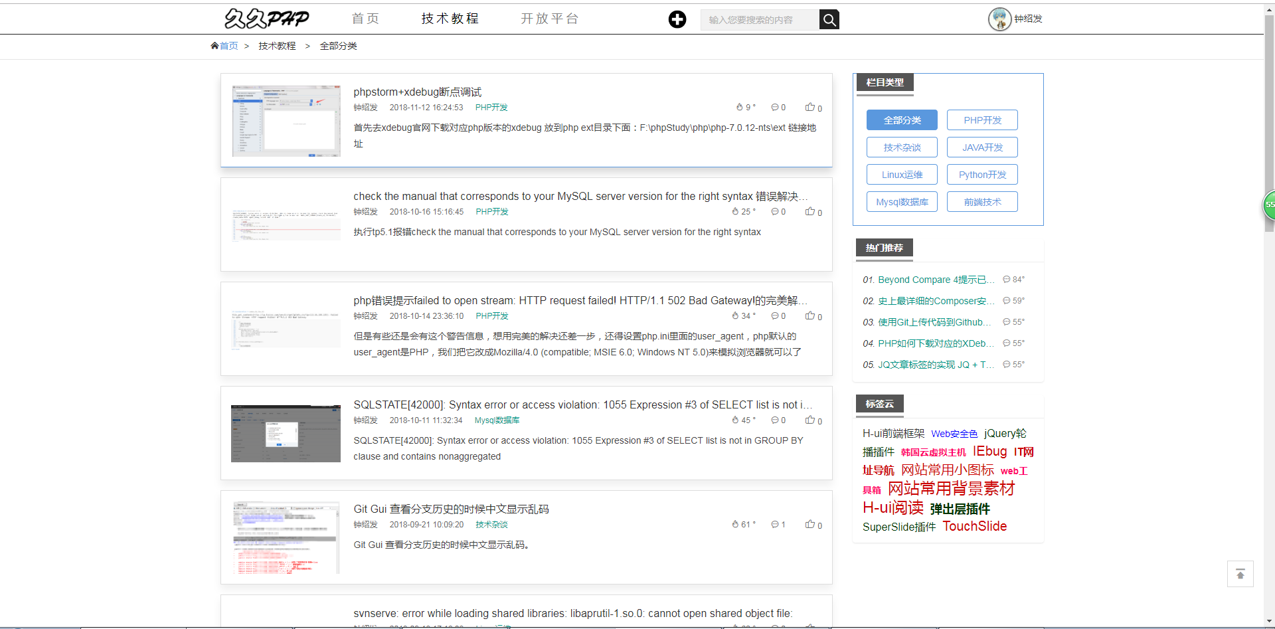Click into the search input field

click(759, 20)
